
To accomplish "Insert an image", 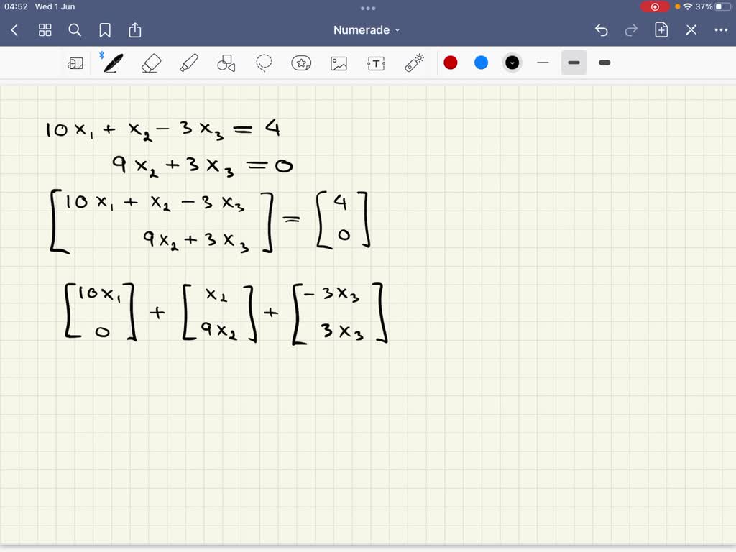I will (x=339, y=63).
